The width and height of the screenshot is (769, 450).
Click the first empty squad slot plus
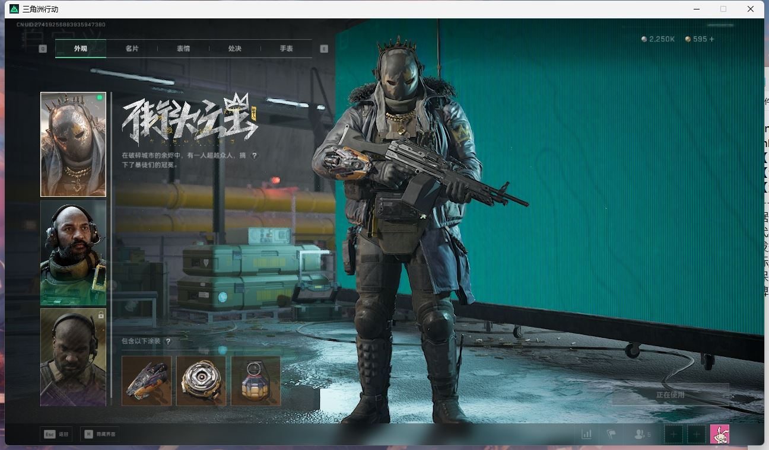point(673,434)
